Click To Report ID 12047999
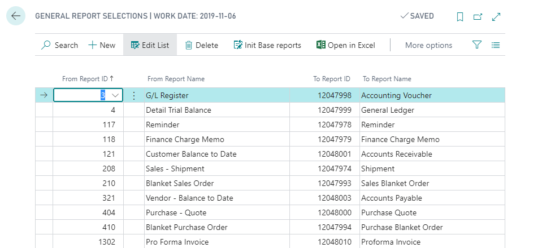The image size is (542, 248). pyautogui.click(x=324, y=110)
